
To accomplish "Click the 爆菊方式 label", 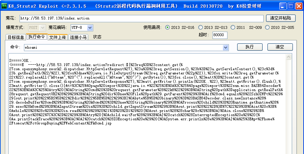I will click(15, 27).
